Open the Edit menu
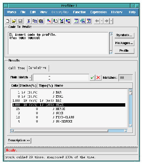The height and width of the screenshot is (165, 143). pos(33,12)
